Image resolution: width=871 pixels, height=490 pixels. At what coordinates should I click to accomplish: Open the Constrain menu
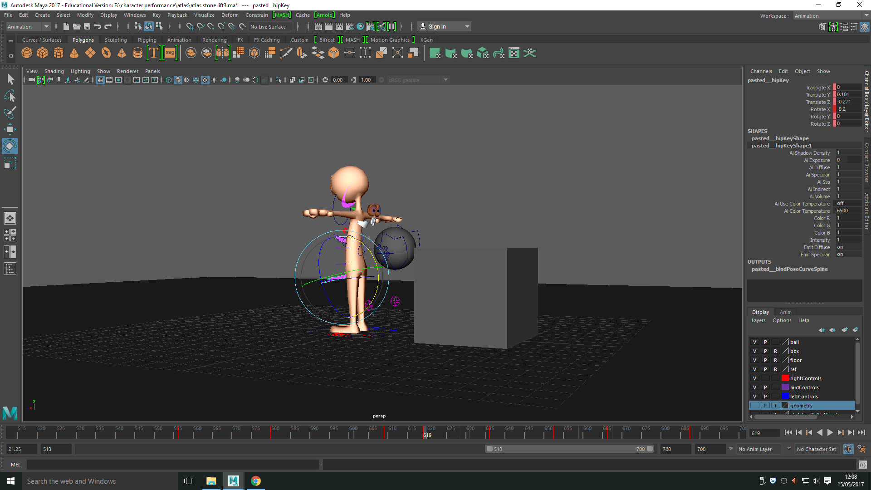[257, 15]
